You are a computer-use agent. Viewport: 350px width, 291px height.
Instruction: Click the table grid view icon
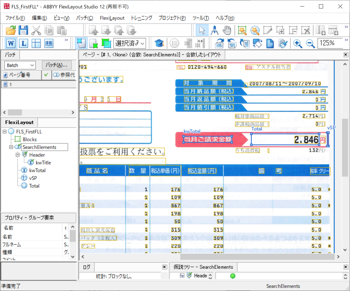(x=36, y=43)
